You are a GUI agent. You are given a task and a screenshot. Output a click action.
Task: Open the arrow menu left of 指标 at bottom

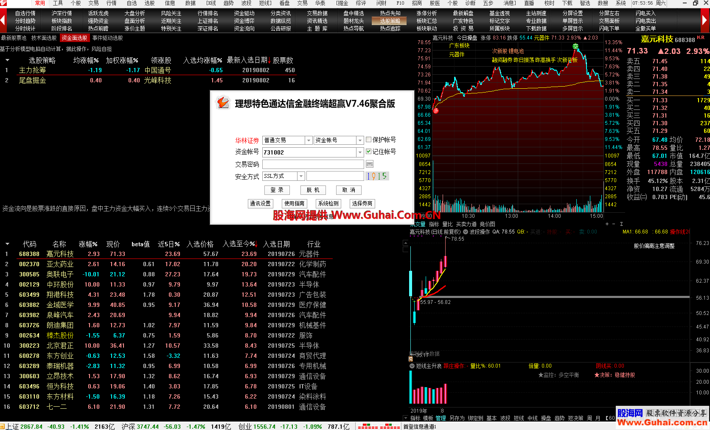pyautogui.click(x=406, y=418)
